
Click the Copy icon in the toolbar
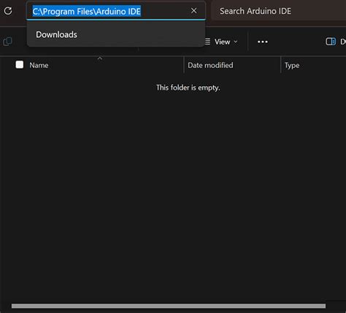7,42
